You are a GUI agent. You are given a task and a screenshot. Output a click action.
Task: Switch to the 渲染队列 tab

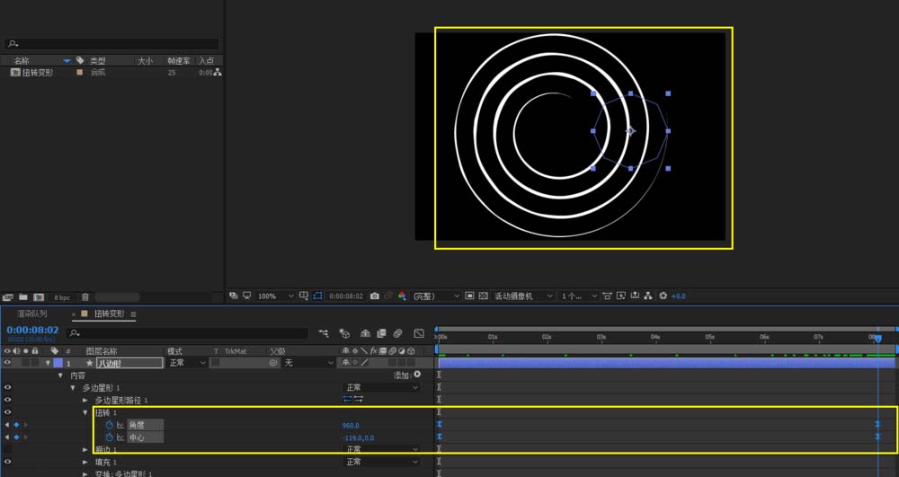(32, 314)
